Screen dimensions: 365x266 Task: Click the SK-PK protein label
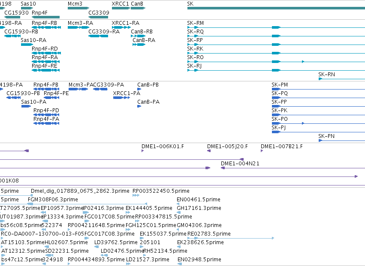click(x=279, y=111)
